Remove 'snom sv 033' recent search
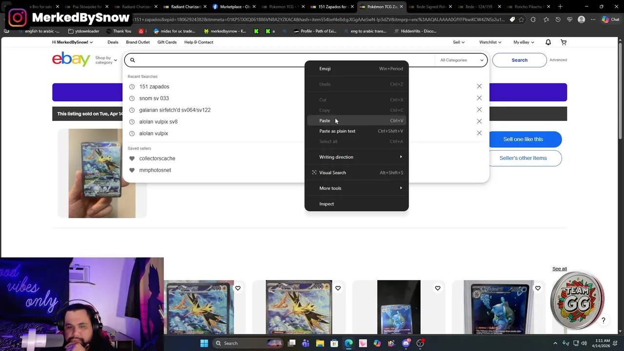624x351 pixels. (479, 98)
